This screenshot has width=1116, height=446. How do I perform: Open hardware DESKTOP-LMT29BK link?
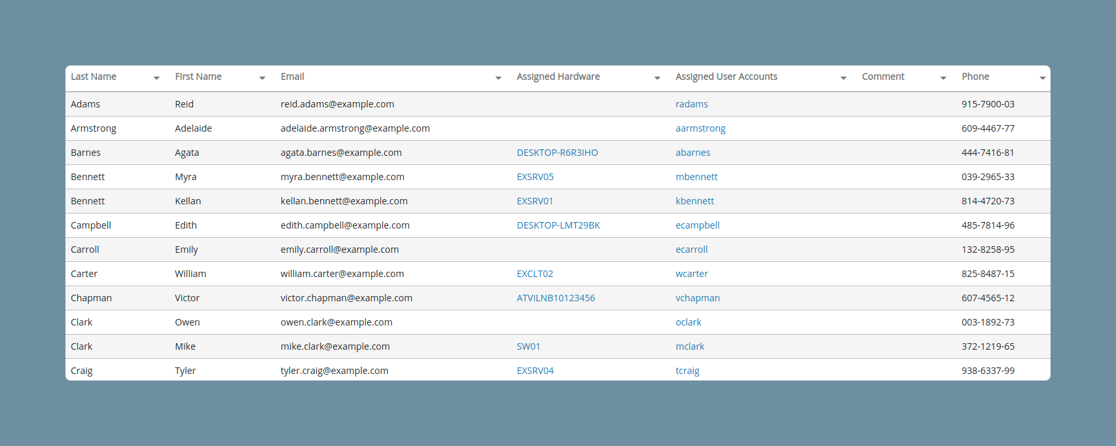pyautogui.click(x=558, y=225)
